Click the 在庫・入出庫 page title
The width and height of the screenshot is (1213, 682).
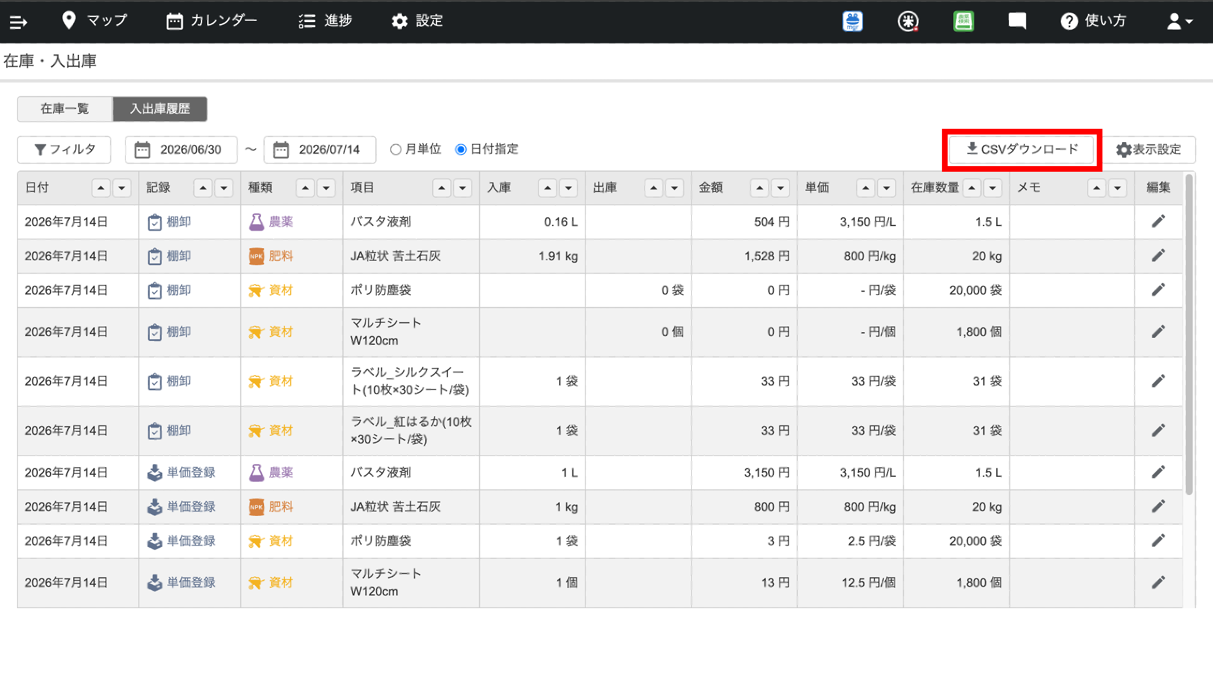point(50,61)
